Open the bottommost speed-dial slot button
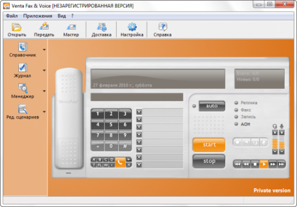Image resolution: width=297 pixels, height=207 pixels. click(x=139, y=165)
